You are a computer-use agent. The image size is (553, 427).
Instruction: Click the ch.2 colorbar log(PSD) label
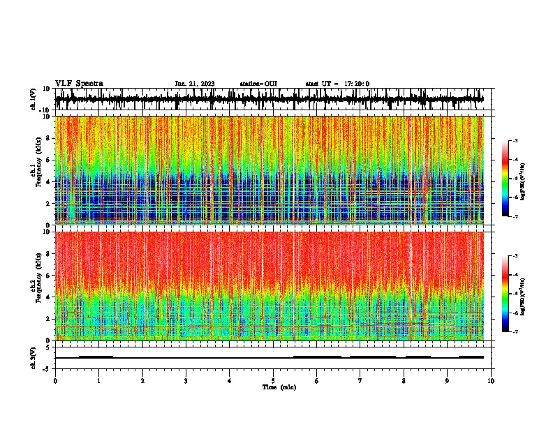pyautogui.click(x=523, y=297)
